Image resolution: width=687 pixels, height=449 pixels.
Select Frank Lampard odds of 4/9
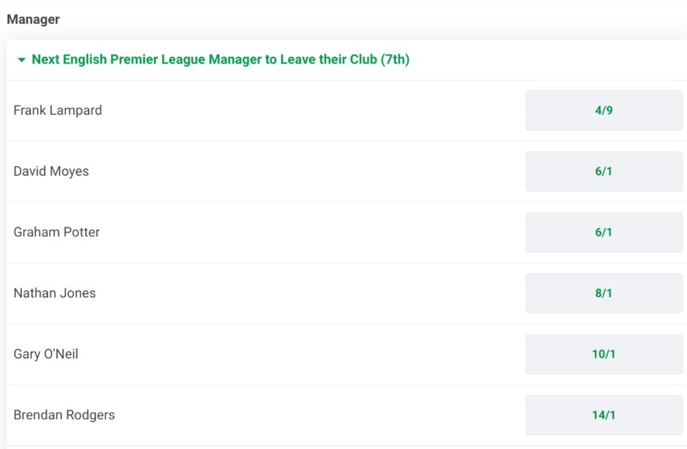tap(604, 111)
